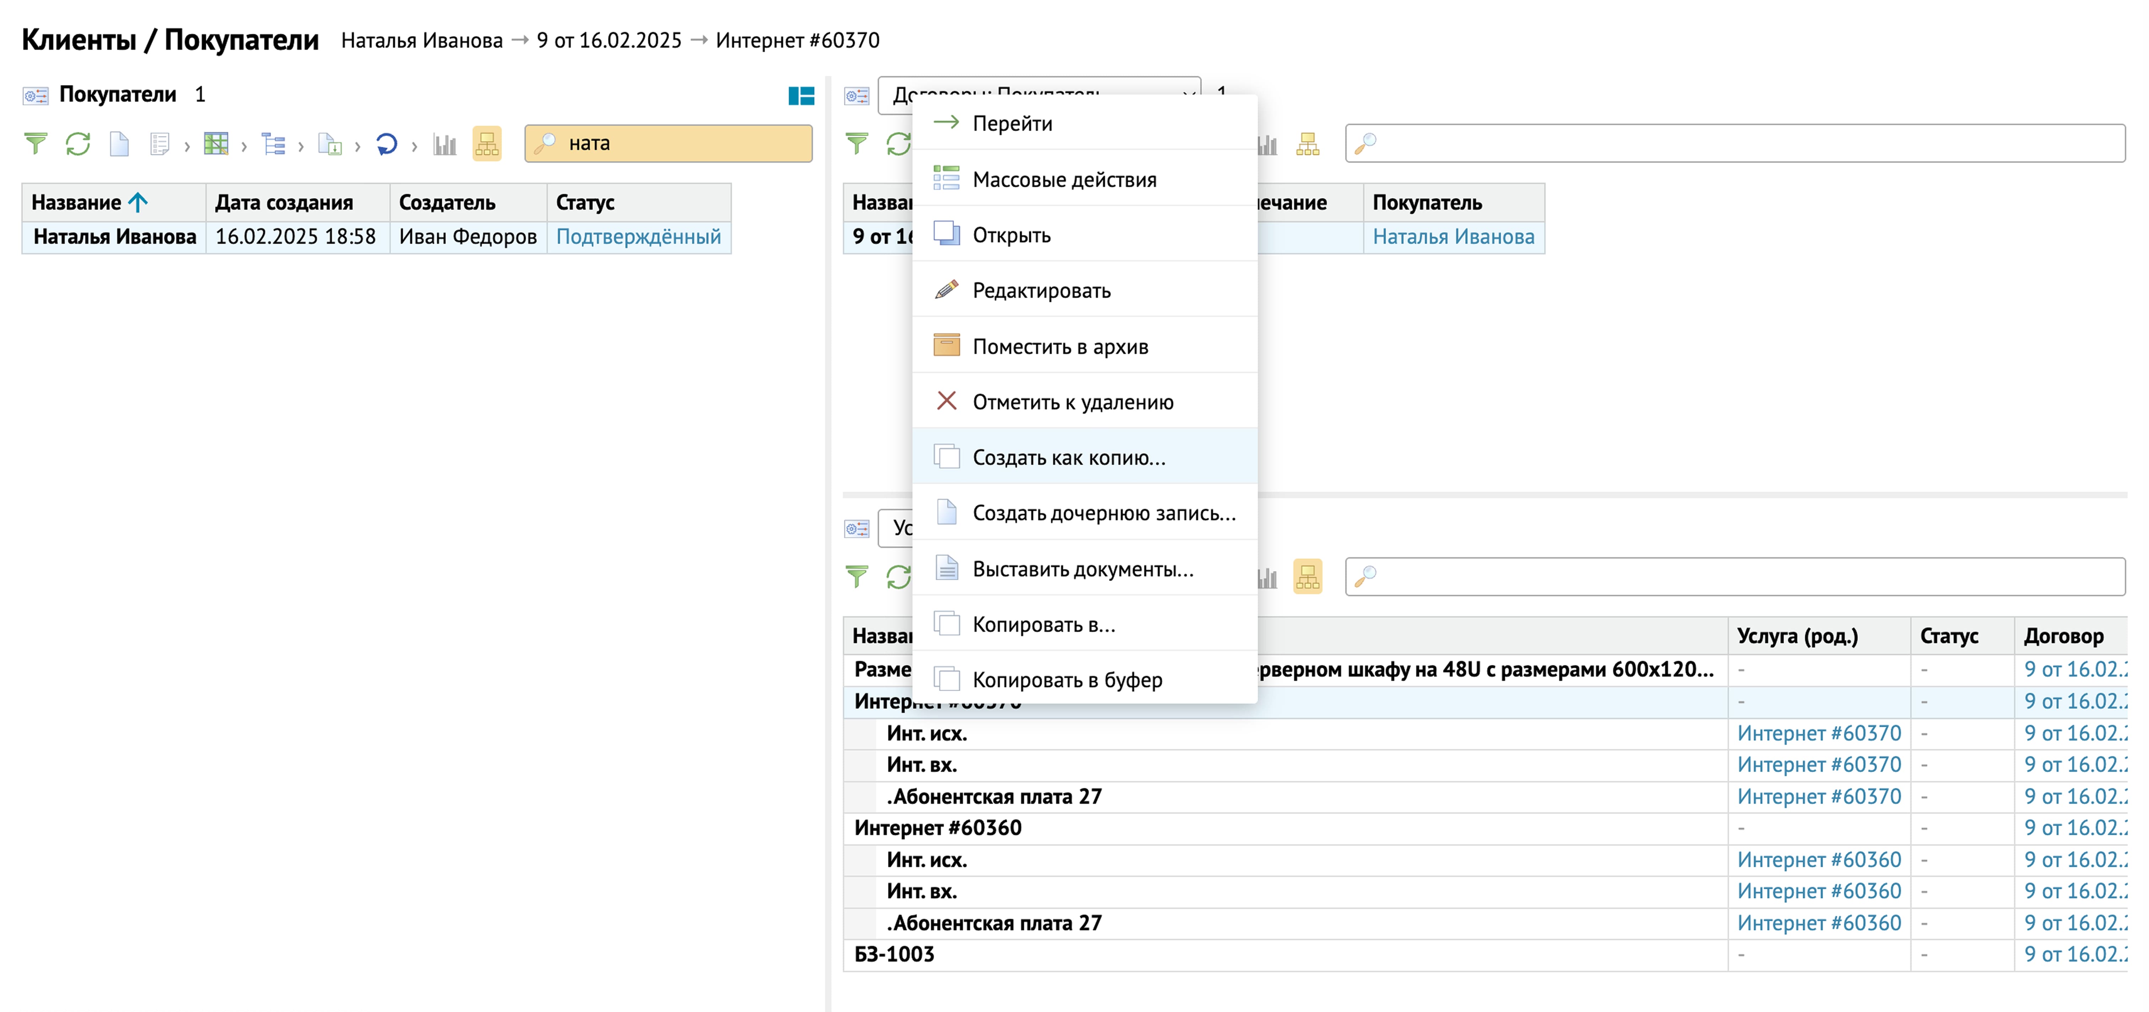2149x1012 pixels.
Task: Select the Интернет #60360 parent row
Action: (1485, 828)
